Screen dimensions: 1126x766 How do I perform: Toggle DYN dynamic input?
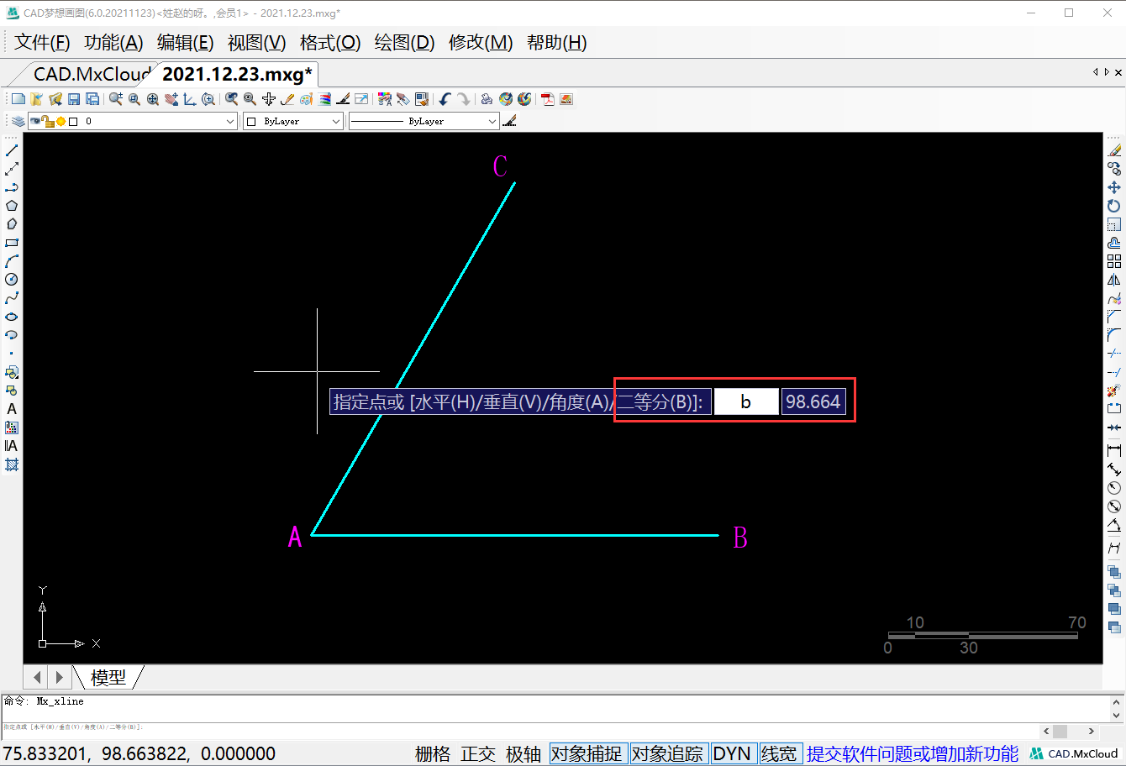click(732, 754)
